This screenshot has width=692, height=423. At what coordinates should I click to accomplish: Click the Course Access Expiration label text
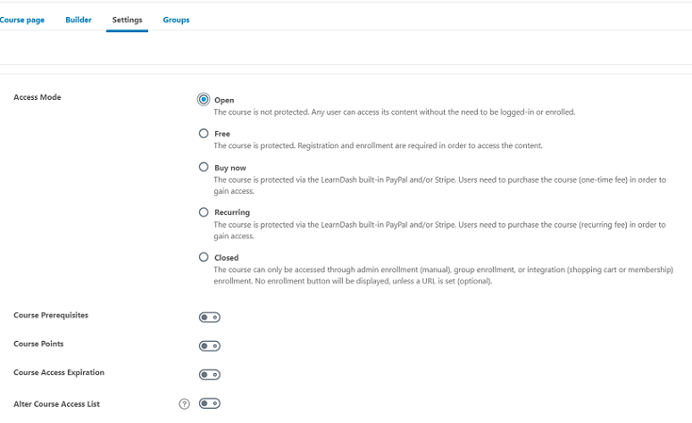coord(59,372)
